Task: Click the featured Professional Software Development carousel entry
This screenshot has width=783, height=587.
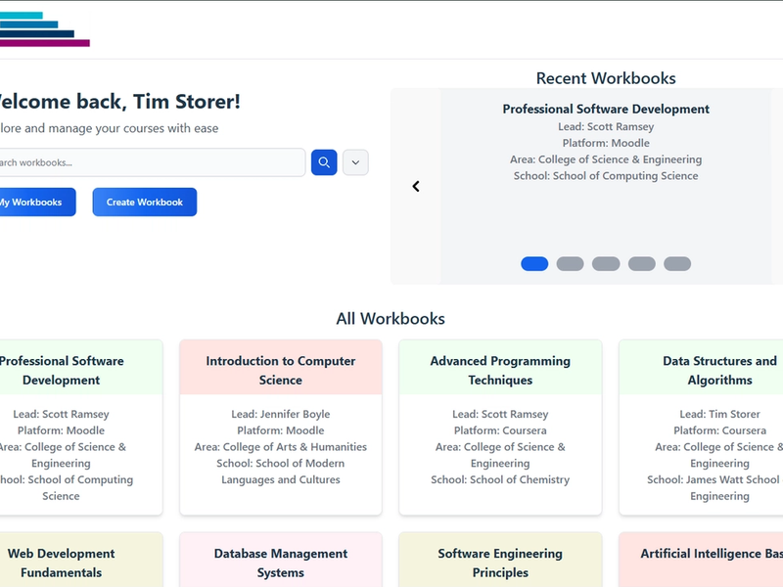Action: (605, 142)
